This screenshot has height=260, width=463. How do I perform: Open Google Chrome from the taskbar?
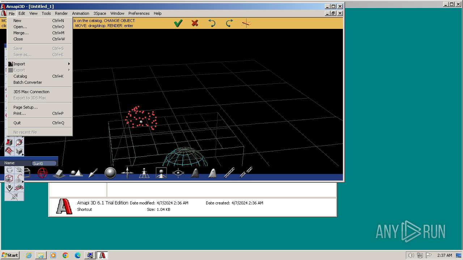pos(65,255)
